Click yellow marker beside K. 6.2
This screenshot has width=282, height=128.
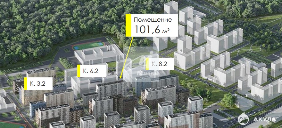pyautogui.click(x=79, y=71)
